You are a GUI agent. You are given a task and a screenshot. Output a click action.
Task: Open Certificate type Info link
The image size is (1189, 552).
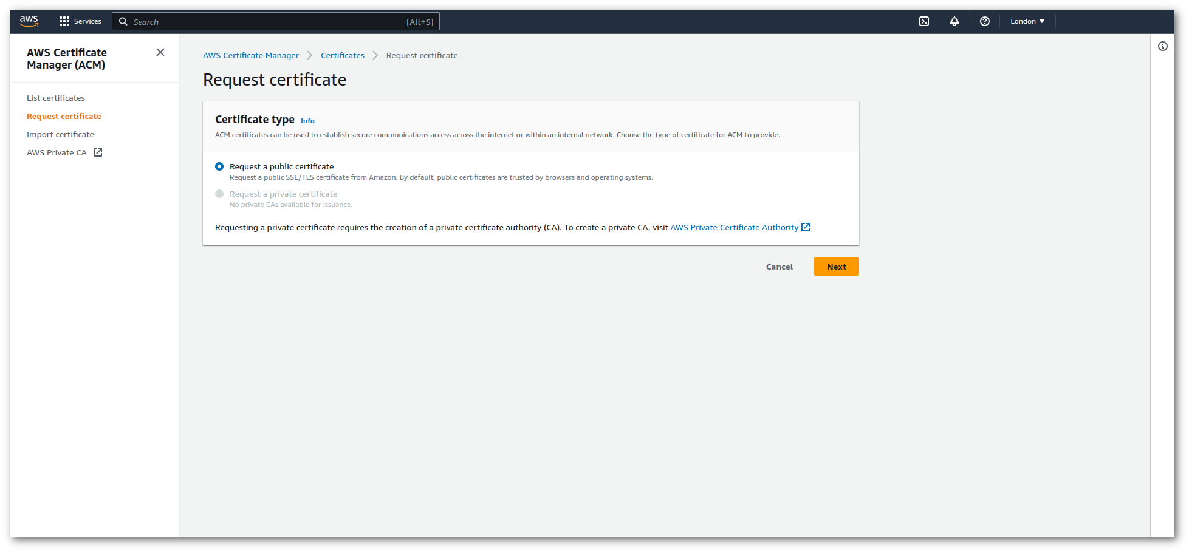tap(307, 121)
